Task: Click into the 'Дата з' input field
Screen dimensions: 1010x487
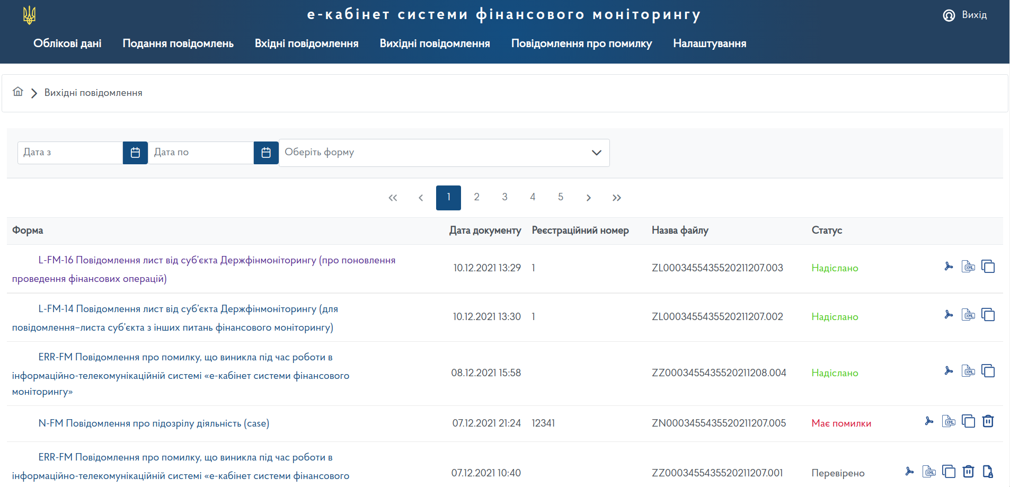Action: (70, 153)
